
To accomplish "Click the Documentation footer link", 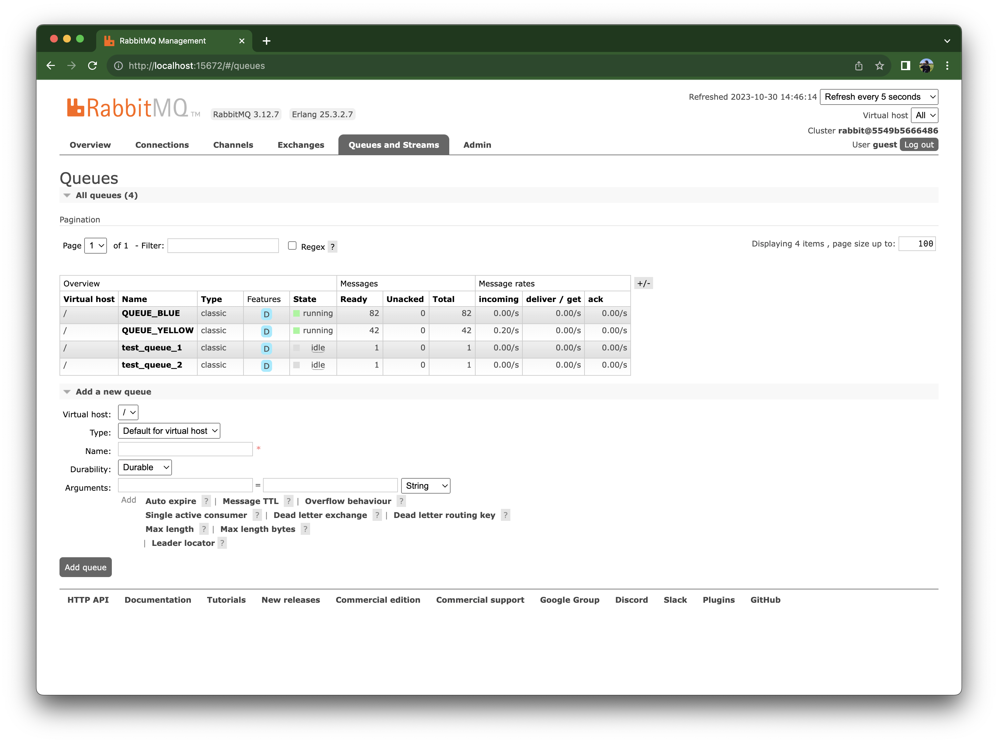I will pos(158,600).
